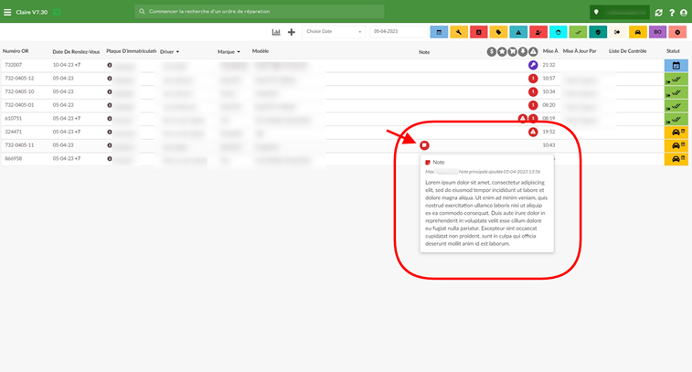This screenshot has height=372, width=692.
Task: Open repair order 732007
Action: (x=13, y=65)
